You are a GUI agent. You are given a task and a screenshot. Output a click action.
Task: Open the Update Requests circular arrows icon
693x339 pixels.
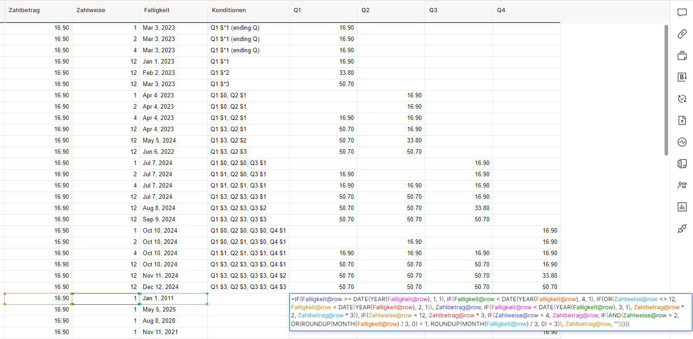pyautogui.click(x=682, y=99)
